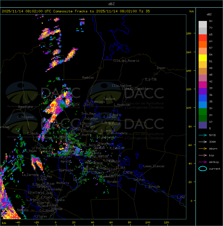Viewport: 223px width, 226px height.
Task: Click the 'Tres_Mayo' map label
Action: pyautogui.click(x=88, y=114)
